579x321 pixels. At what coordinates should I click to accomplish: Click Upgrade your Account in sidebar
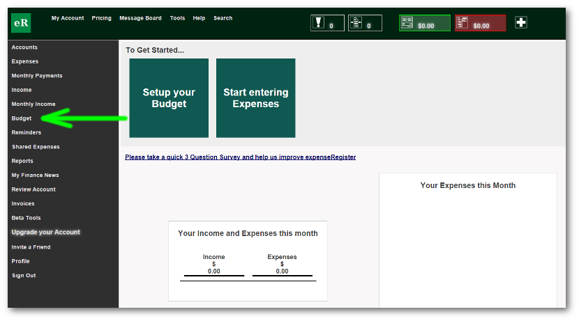coord(45,232)
